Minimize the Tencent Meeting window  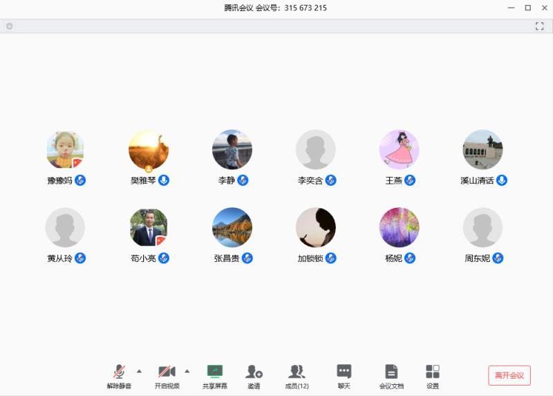point(511,8)
